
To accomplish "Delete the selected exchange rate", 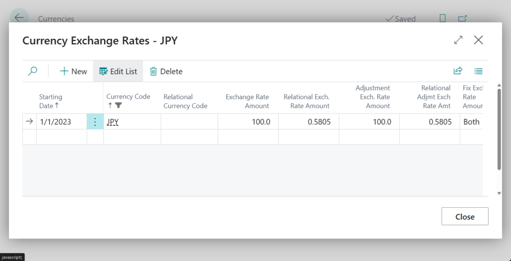I will click(166, 71).
